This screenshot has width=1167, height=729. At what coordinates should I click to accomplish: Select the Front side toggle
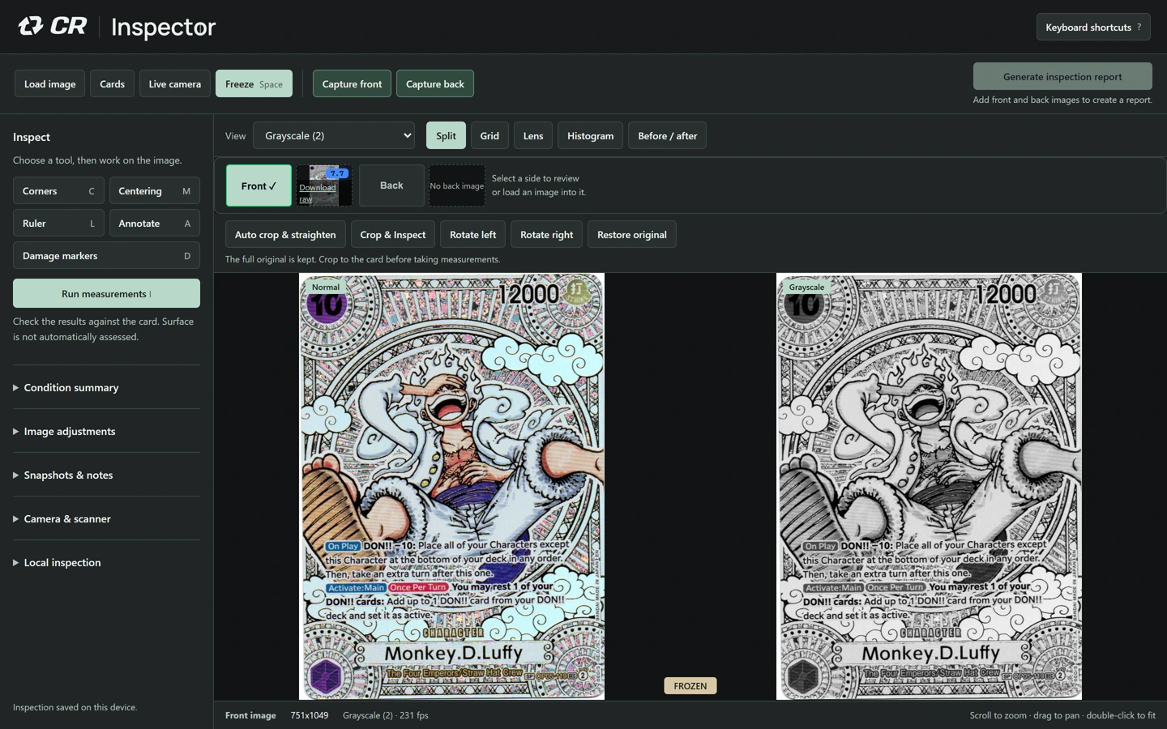[x=259, y=185]
